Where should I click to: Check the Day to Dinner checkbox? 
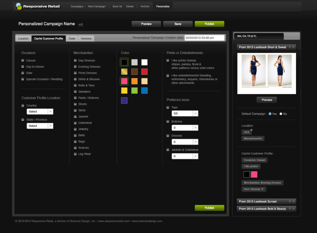click(x=23, y=67)
